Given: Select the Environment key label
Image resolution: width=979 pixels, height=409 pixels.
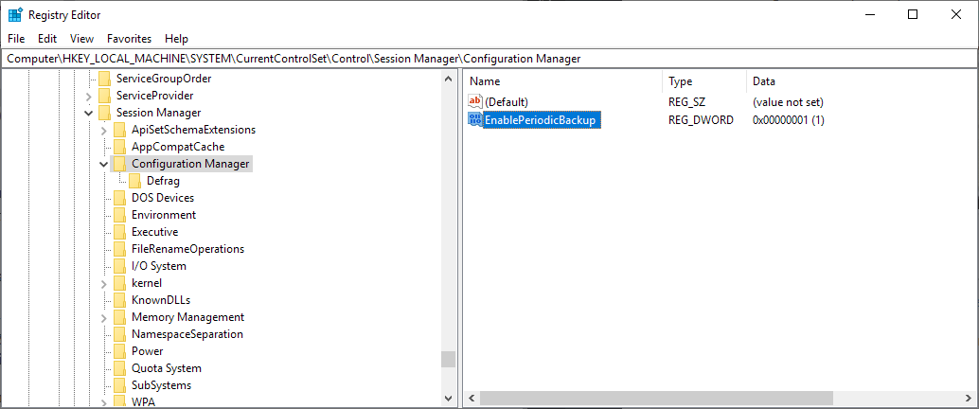Looking at the screenshot, I should tap(164, 215).
